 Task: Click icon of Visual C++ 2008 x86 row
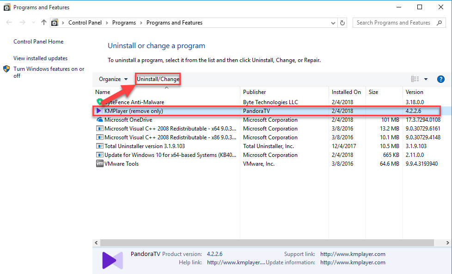(99, 137)
